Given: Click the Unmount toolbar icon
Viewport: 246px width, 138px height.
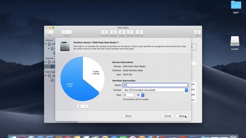Looking at the screenshot, I should coord(139,32).
